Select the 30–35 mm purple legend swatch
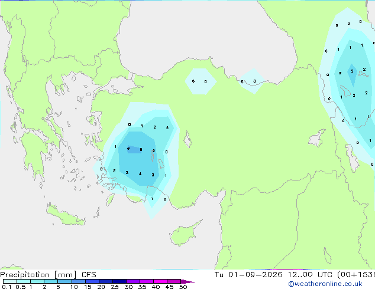The image size is (375, 289). (132, 281)
